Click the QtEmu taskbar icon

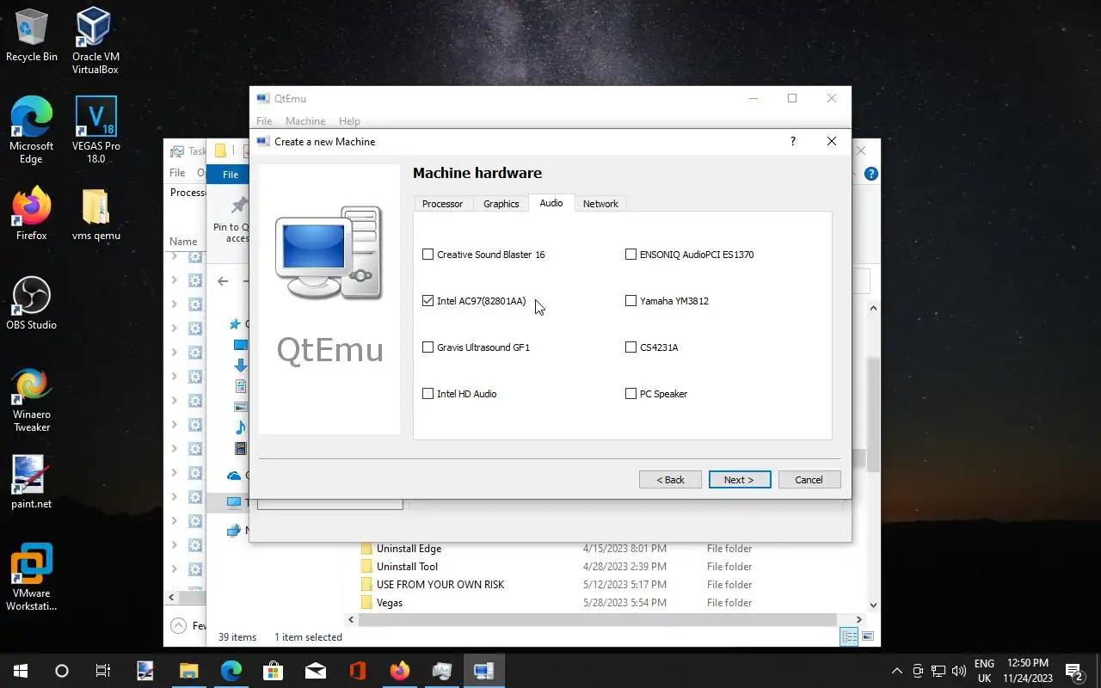click(484, 671)
